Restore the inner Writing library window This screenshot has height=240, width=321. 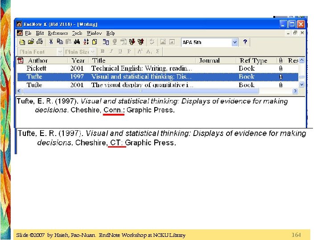pos(295,32)
